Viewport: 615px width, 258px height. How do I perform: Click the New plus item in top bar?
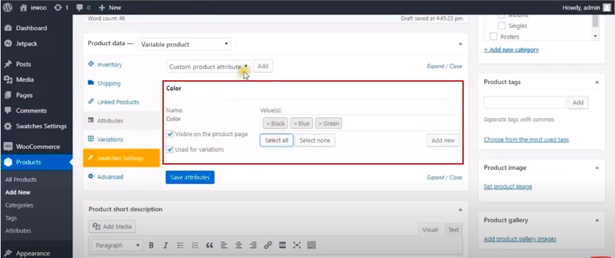click(109, 7)
